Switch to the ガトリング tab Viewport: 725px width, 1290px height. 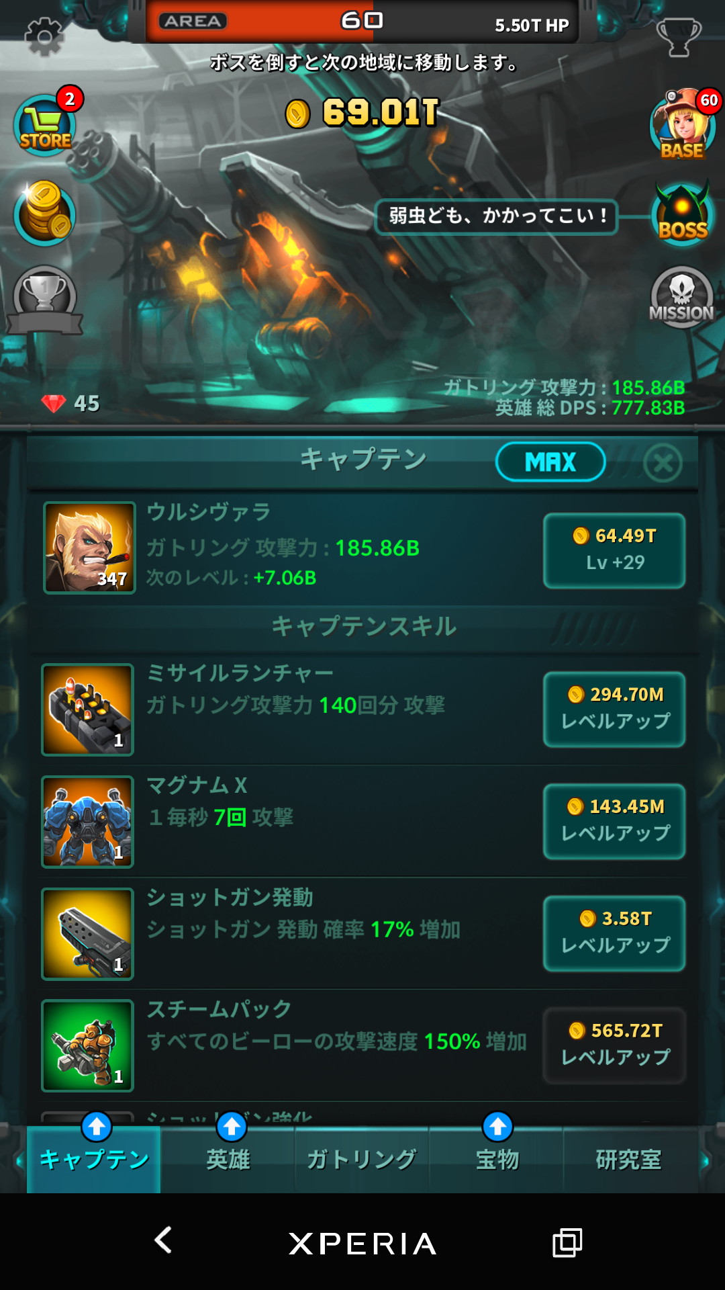(362, 1160)
